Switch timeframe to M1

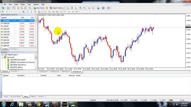pyautogui.click(x=45, y=12)
